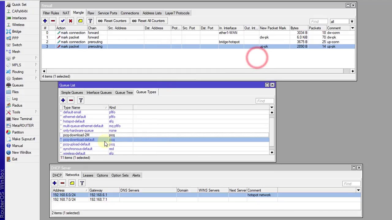The height and width of the screenshot is (220, 392).
Task: Select the dw-conn mark connection rule row
Action: (x=198, y=33)
